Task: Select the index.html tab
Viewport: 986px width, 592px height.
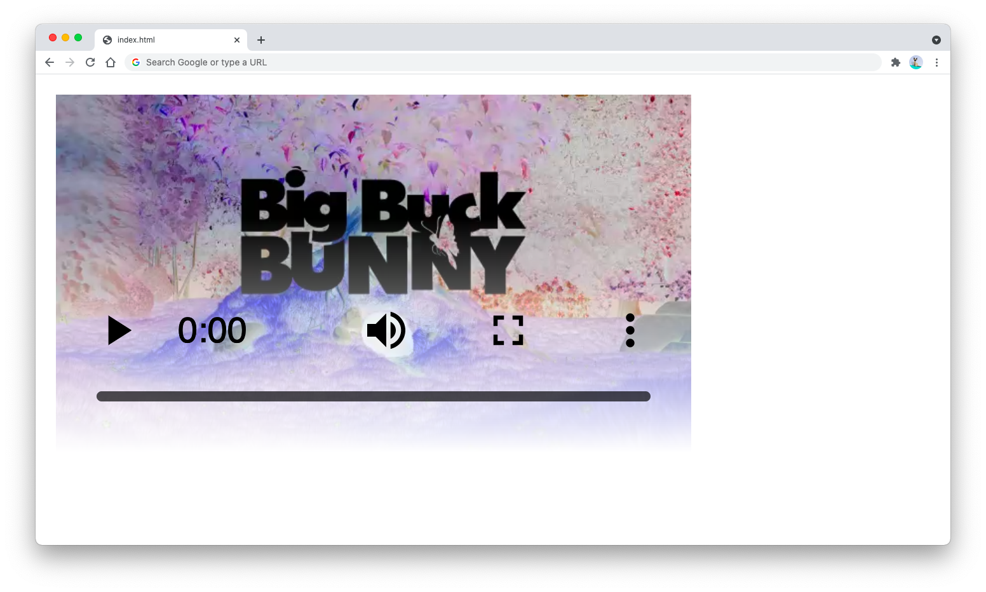Action: pyautogui.click(x=172, y=39)
